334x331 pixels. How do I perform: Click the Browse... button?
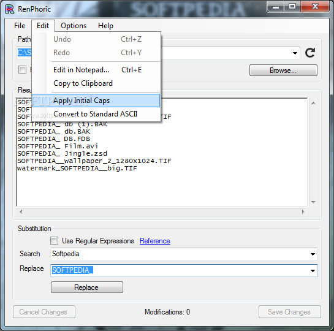[283, 70]
